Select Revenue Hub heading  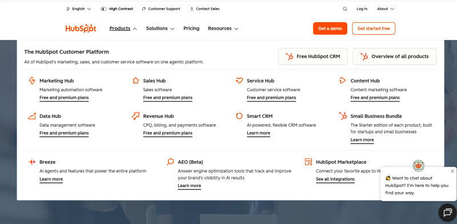[158, 116]
